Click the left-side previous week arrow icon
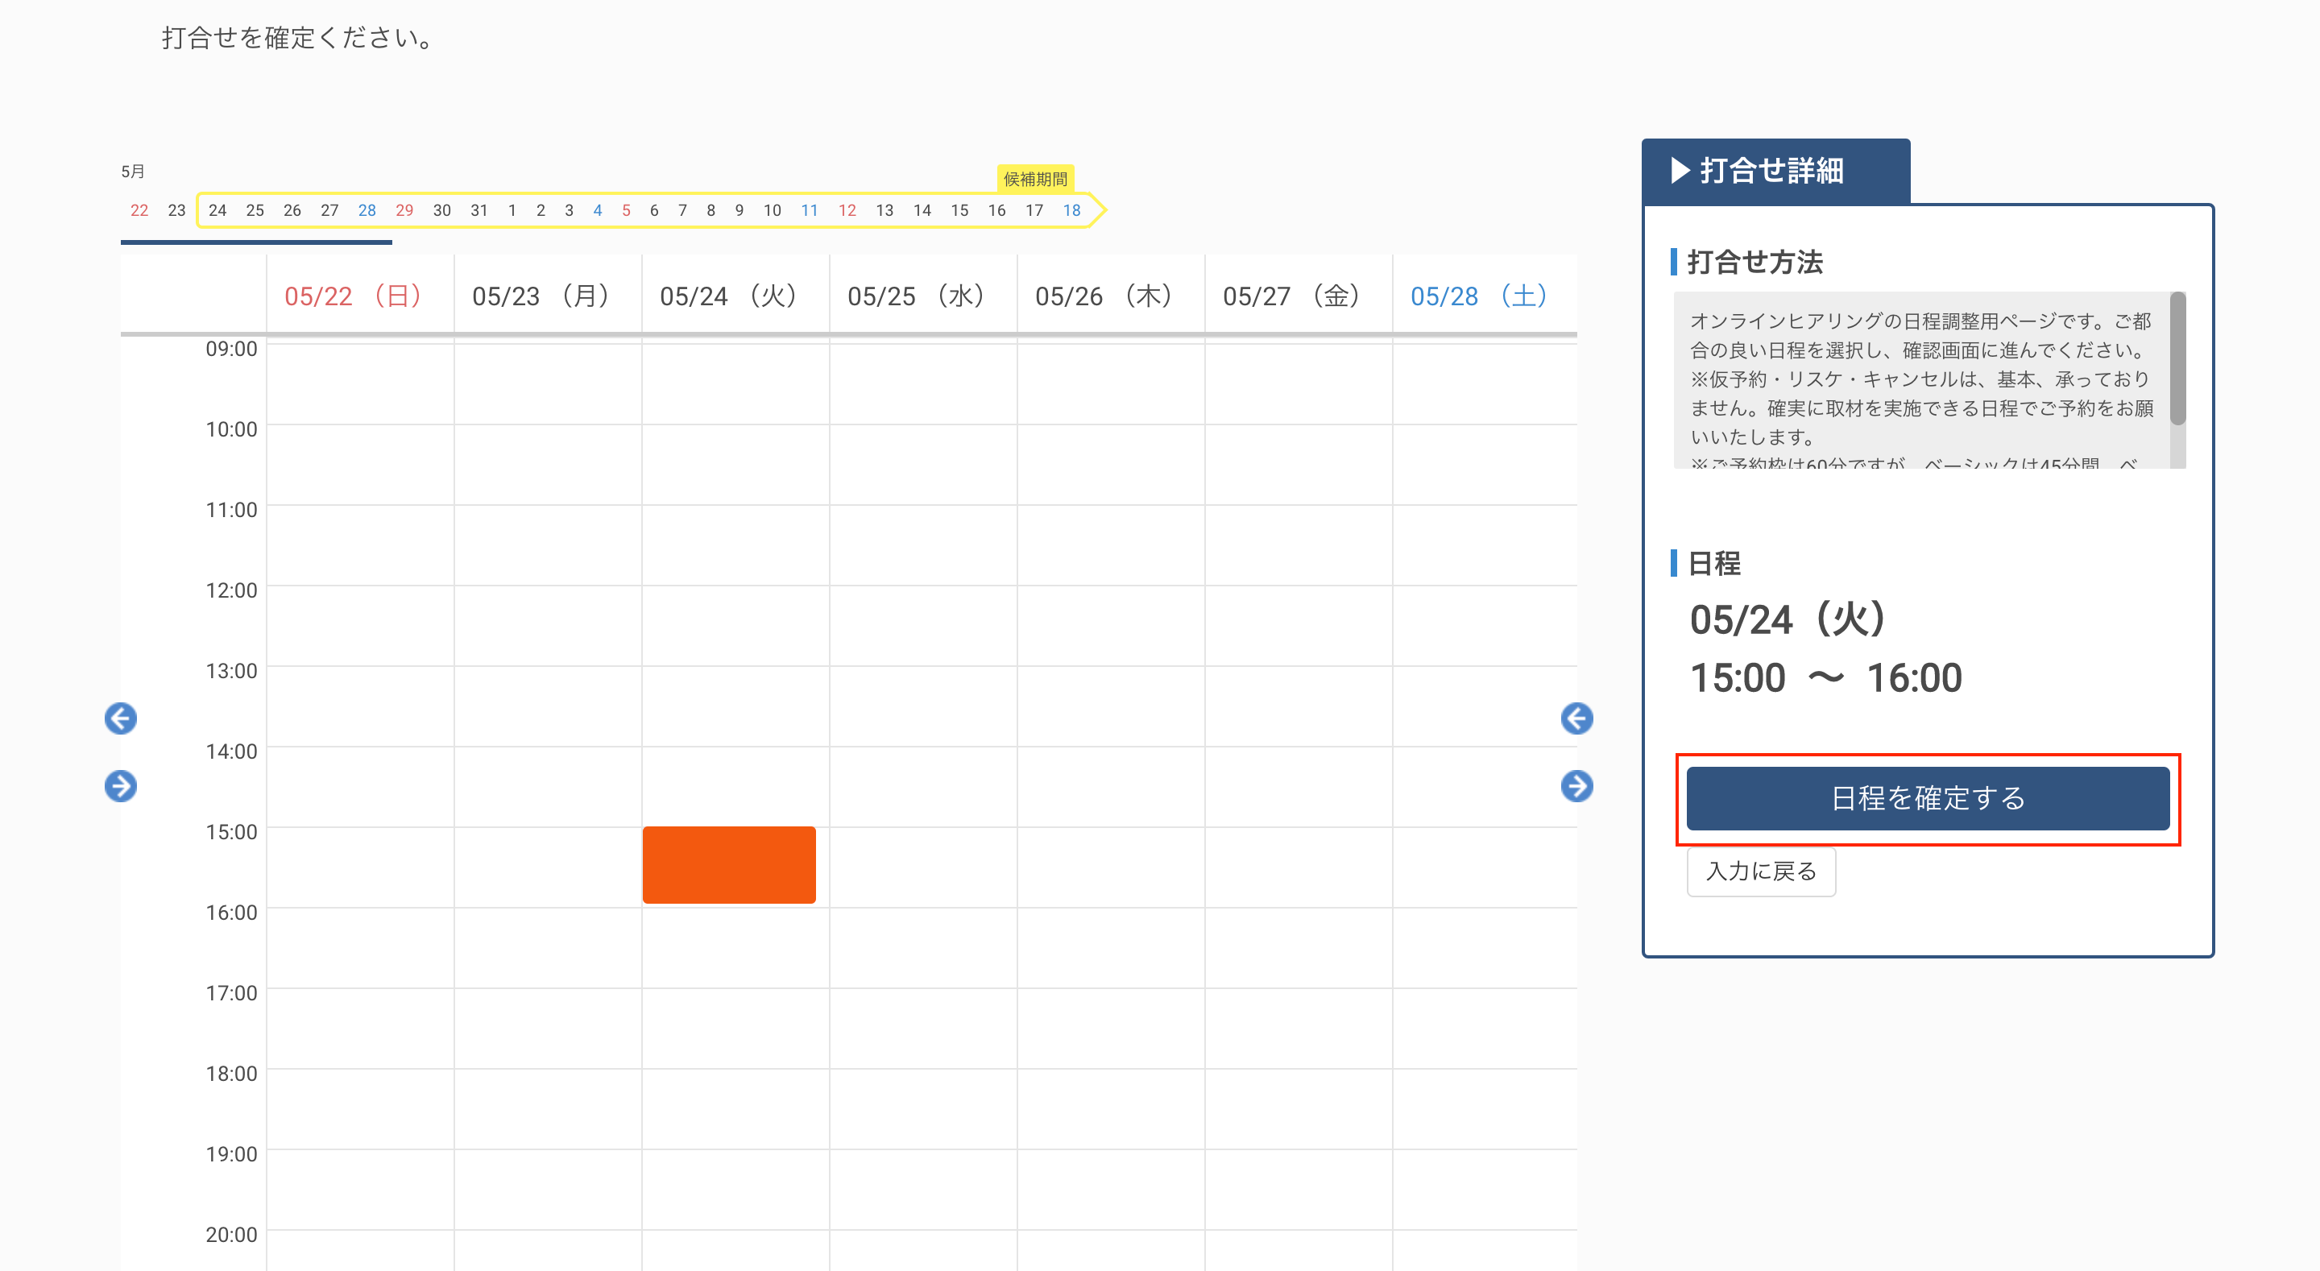The image size is (2320, 1271). click(x=120, y=718)
